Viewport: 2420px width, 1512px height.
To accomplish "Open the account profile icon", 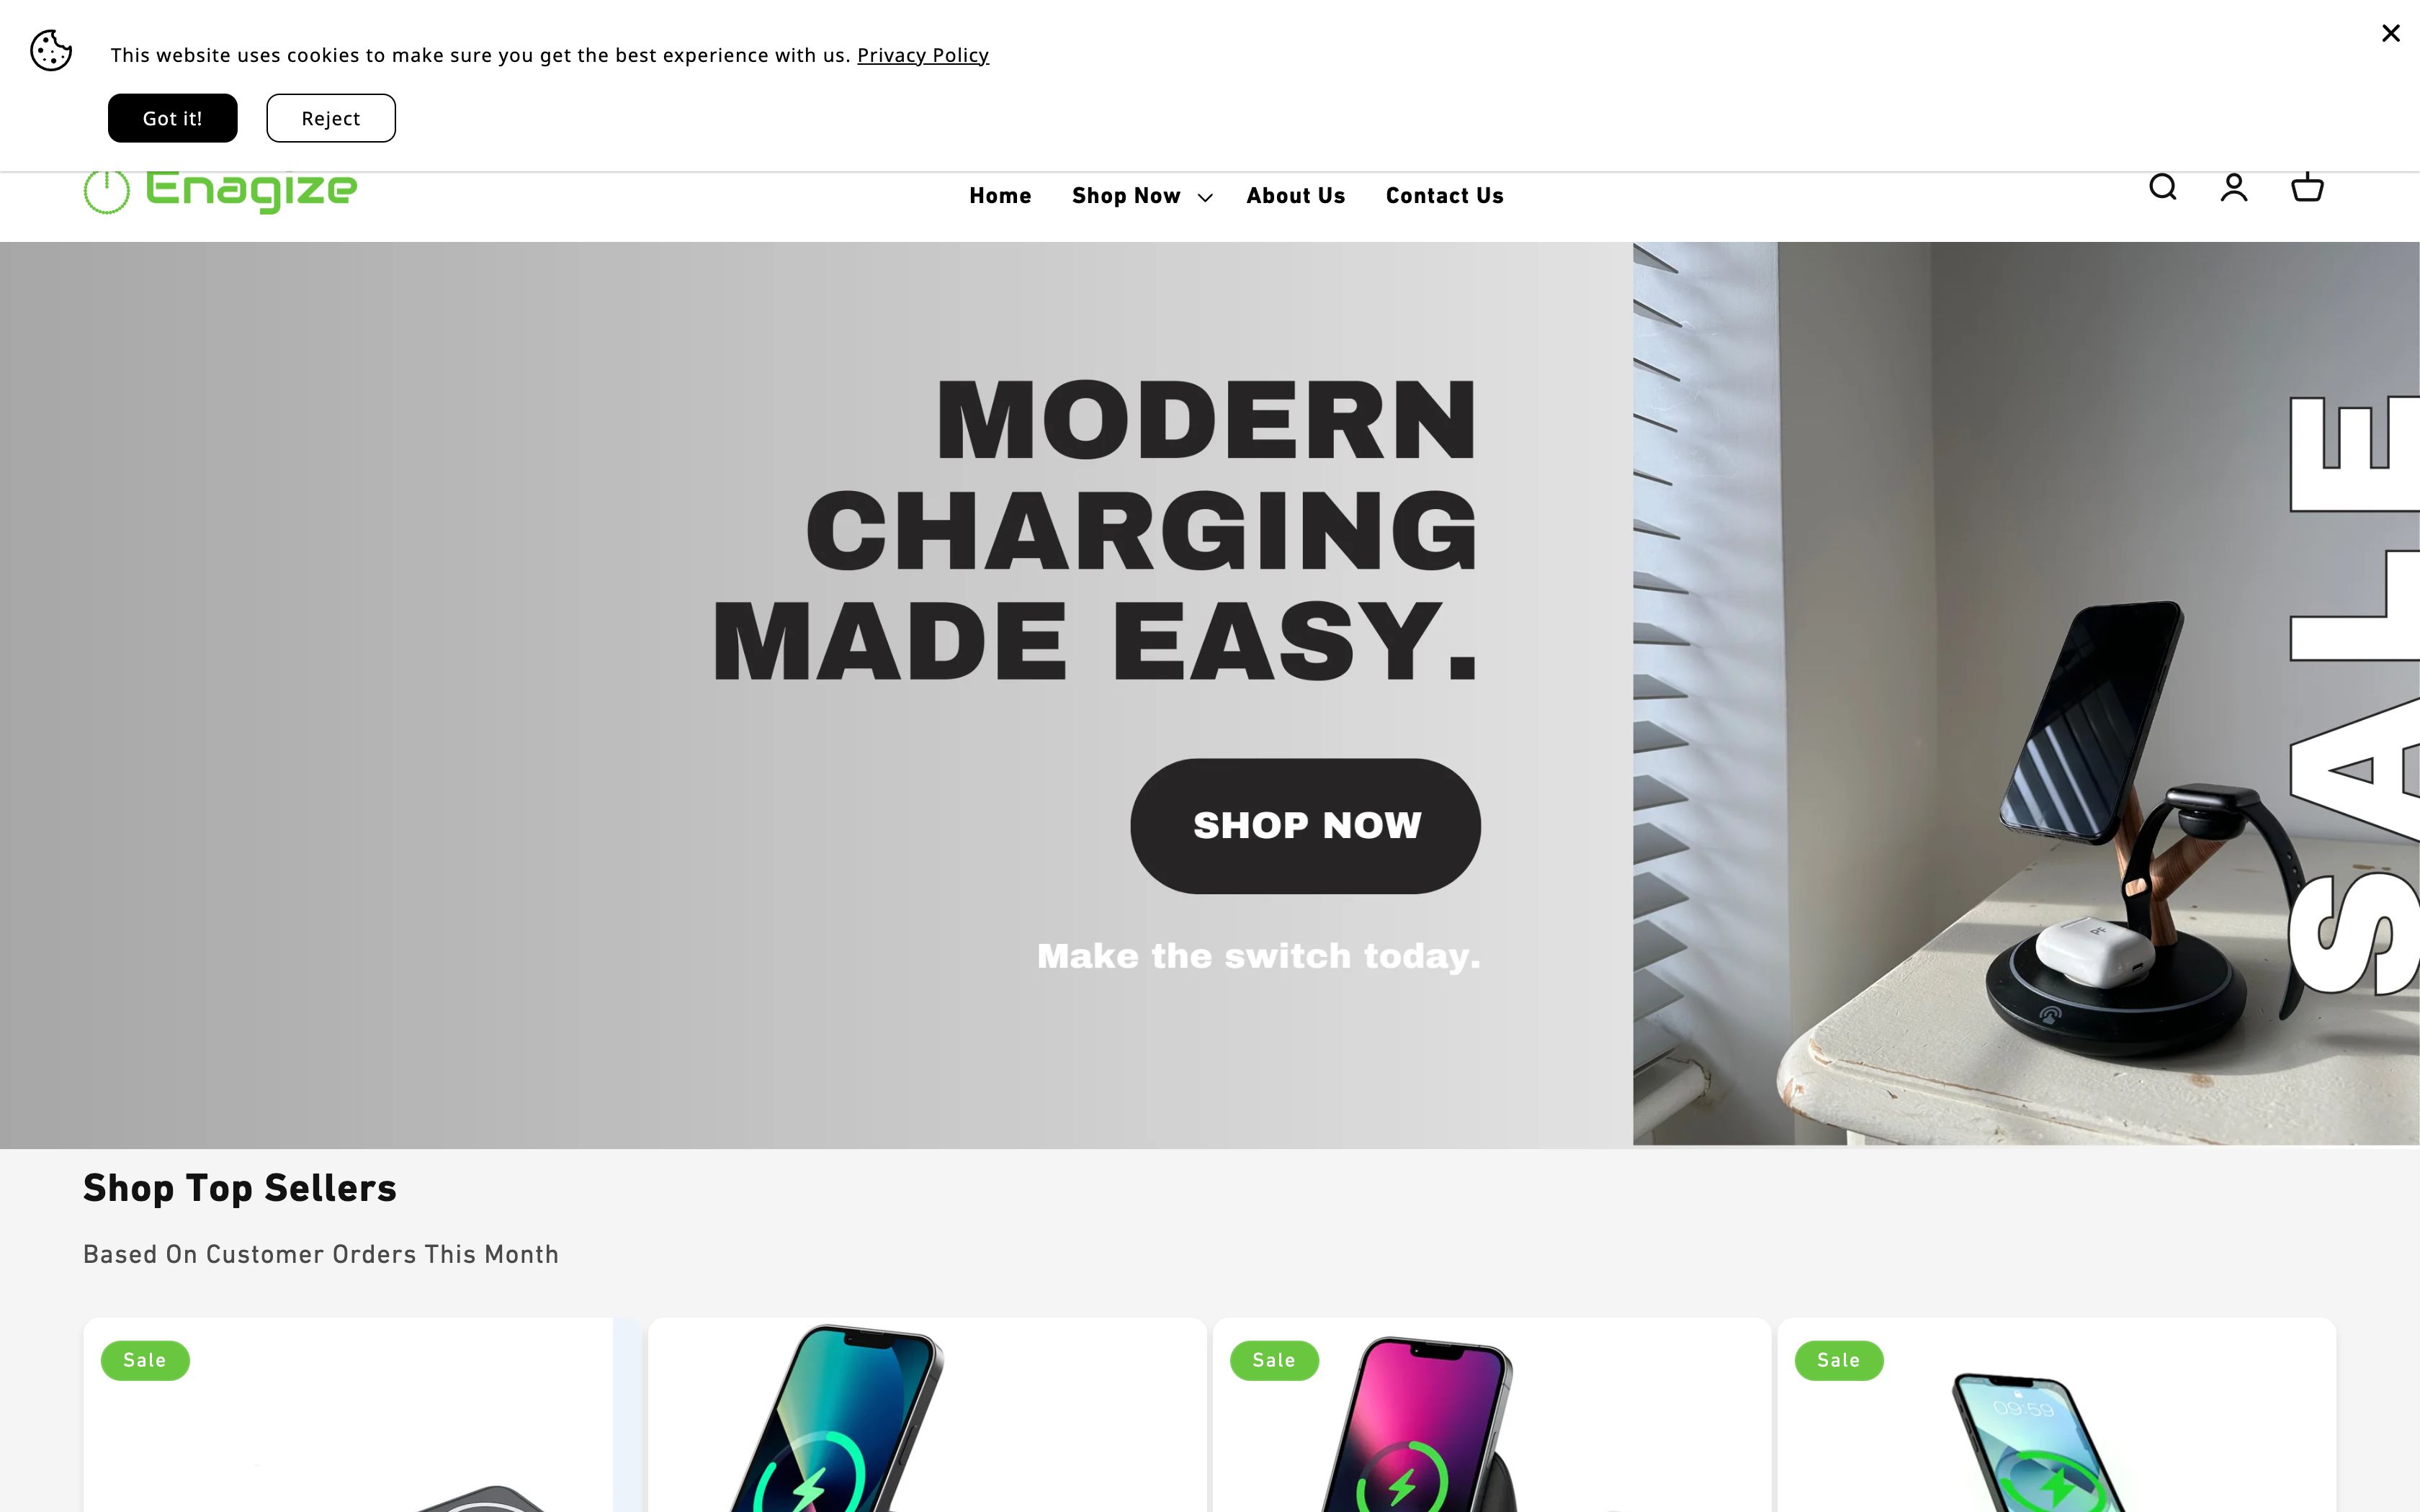I will 2234,187.
